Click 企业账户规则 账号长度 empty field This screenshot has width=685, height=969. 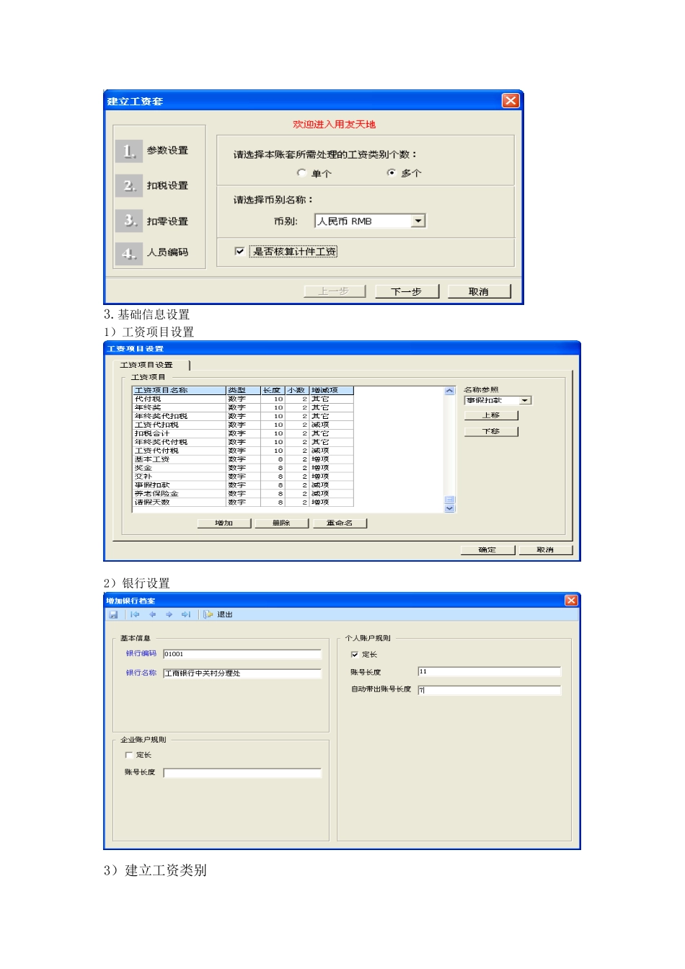pos(242,772)
